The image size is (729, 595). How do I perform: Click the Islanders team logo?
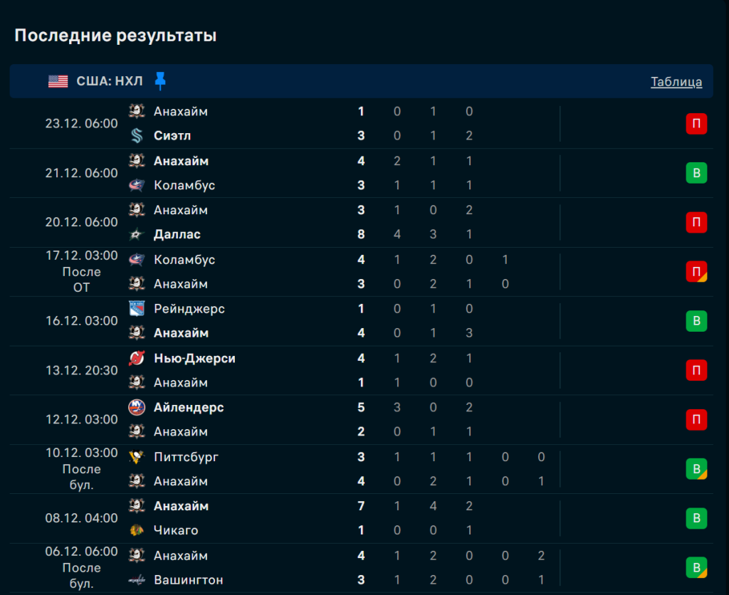[137, 407]
